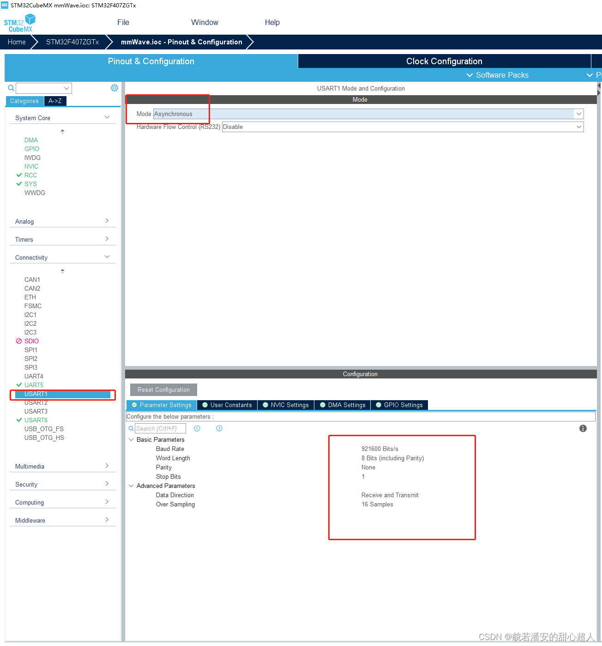The image size is (602, 646).
Task: Open the File menu
Action: (x=123, y=22)
